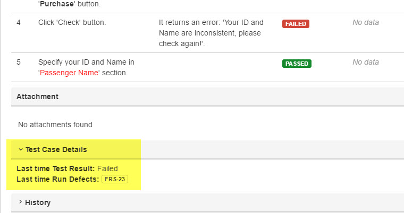Click the red FAILED status badge
This screenshot has width=404, height=213.
[x=296, y=24]
